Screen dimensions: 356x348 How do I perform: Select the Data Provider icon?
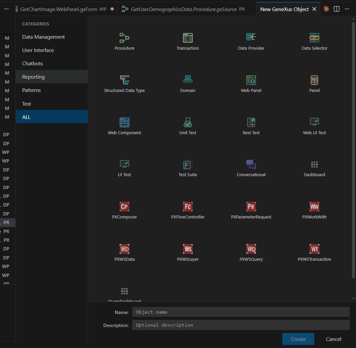click(x=251, y=37)
